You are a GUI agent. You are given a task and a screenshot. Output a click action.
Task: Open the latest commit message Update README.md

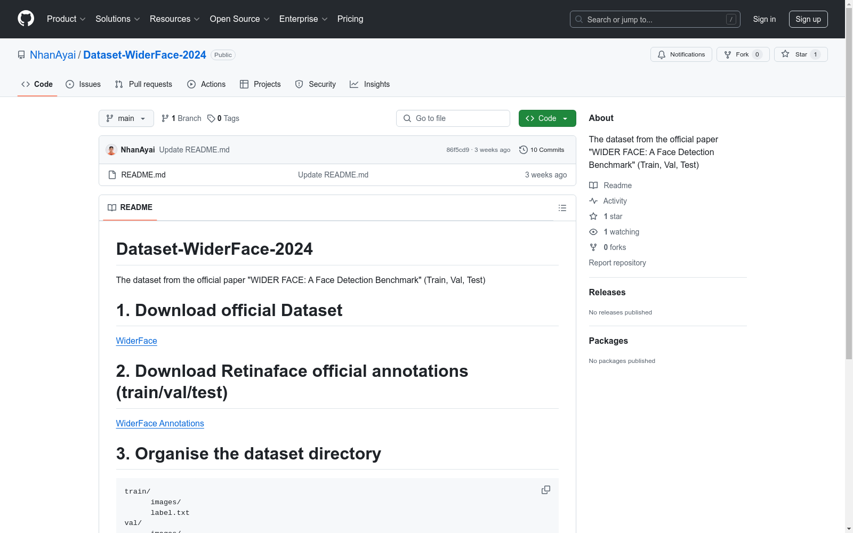(194, 150)
